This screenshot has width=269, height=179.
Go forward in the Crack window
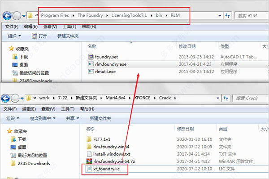(x=15, y=98)
